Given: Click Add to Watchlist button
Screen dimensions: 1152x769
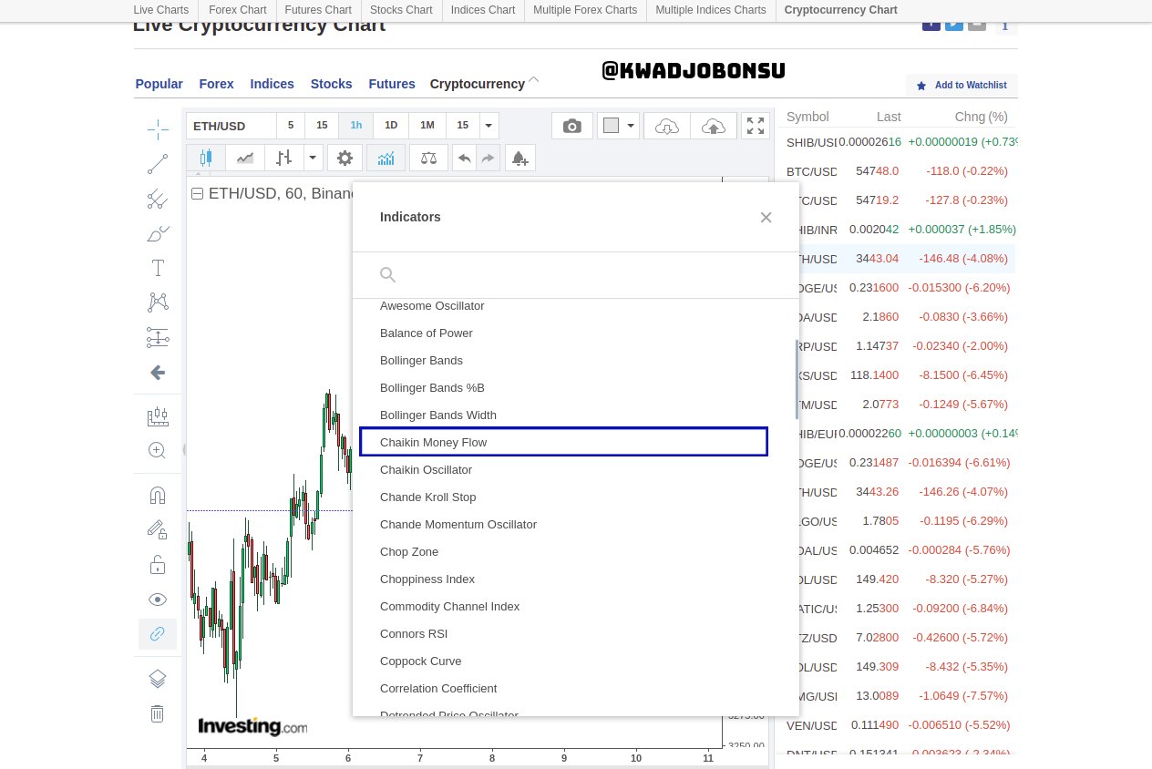Looking at the screenshot, I should click(962, 85).
